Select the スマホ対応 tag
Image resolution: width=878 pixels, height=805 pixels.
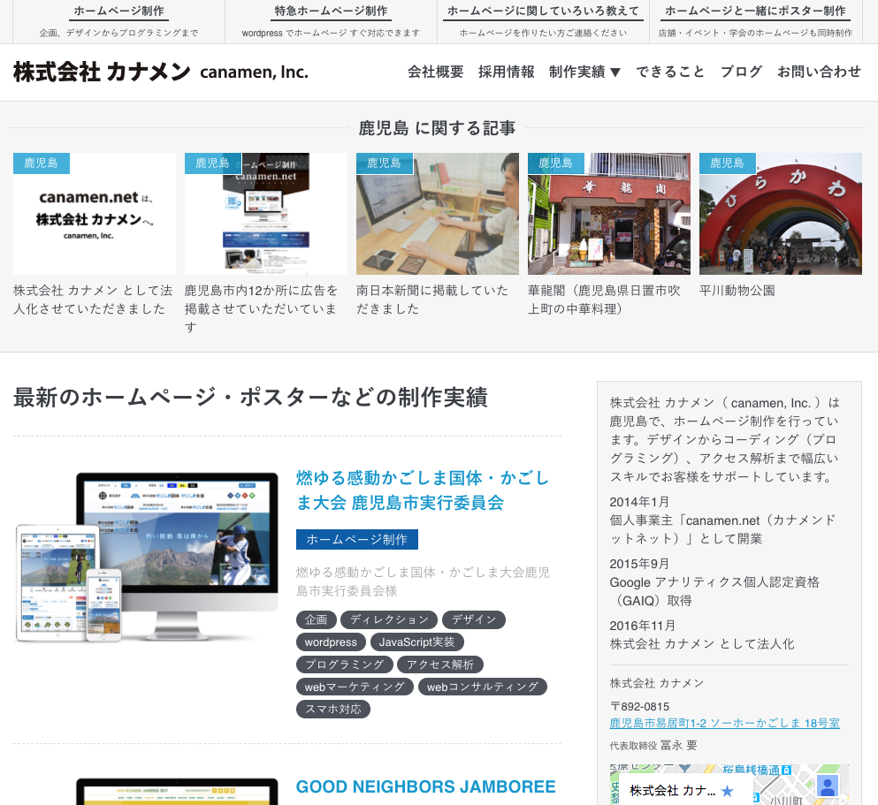(x=333, y=710)
